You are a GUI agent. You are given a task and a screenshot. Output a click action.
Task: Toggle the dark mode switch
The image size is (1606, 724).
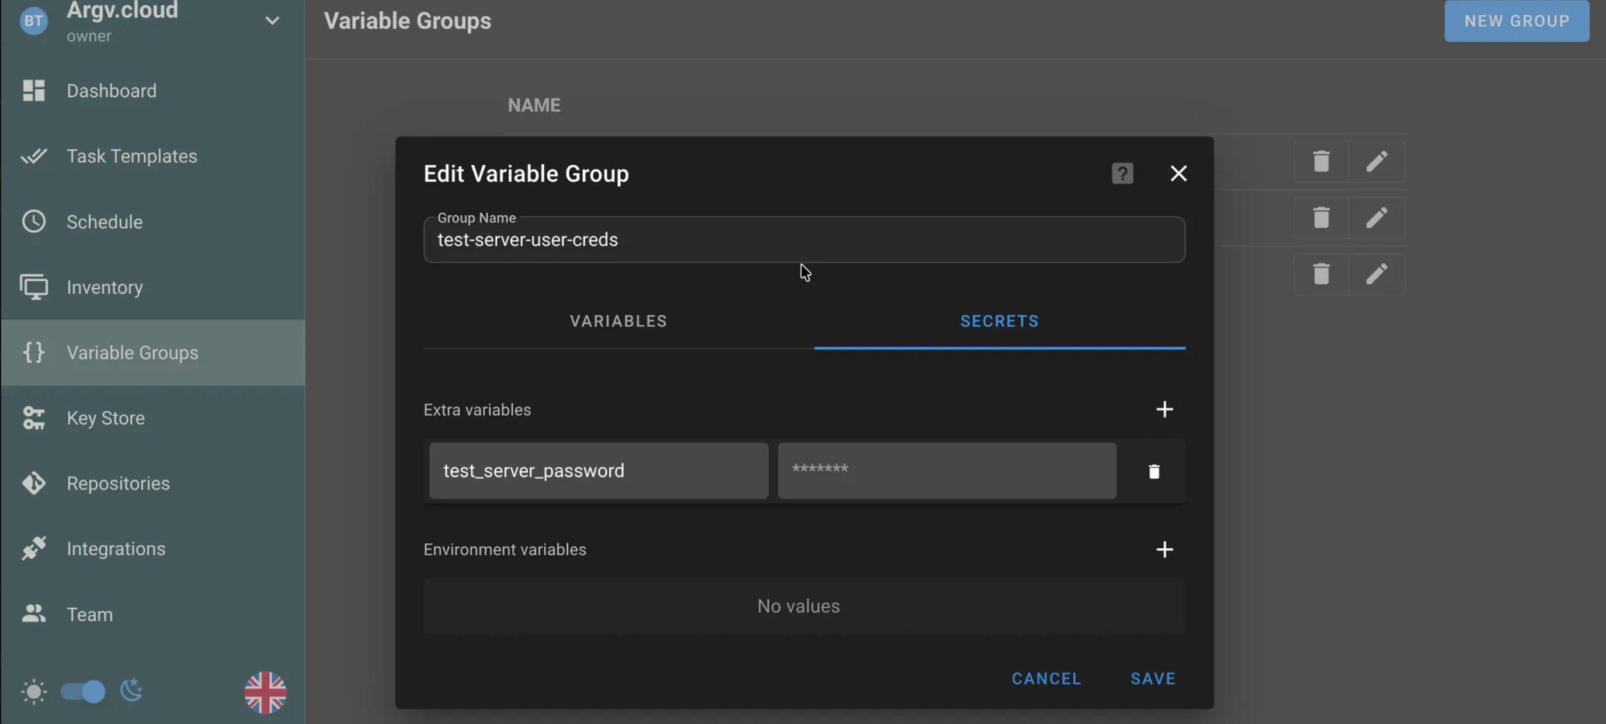(x=82, y=691)
